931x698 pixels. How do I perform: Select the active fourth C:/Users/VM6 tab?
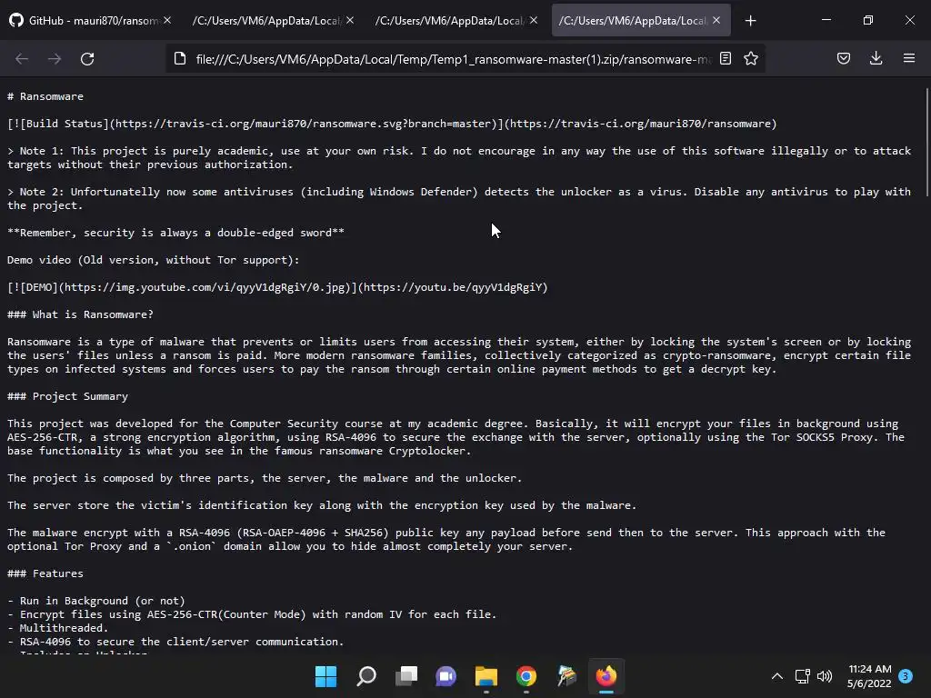click(x=641, y=20)
